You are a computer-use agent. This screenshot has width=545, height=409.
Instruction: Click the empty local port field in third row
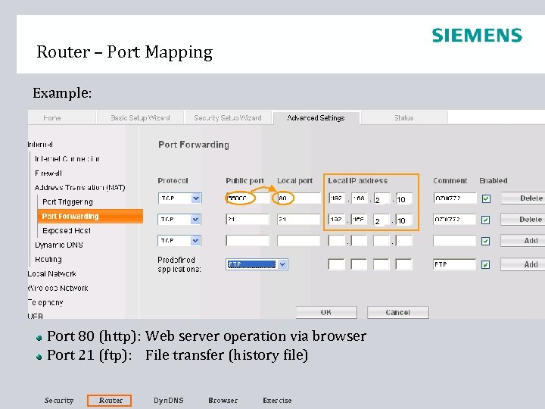(x=298, y=241)
